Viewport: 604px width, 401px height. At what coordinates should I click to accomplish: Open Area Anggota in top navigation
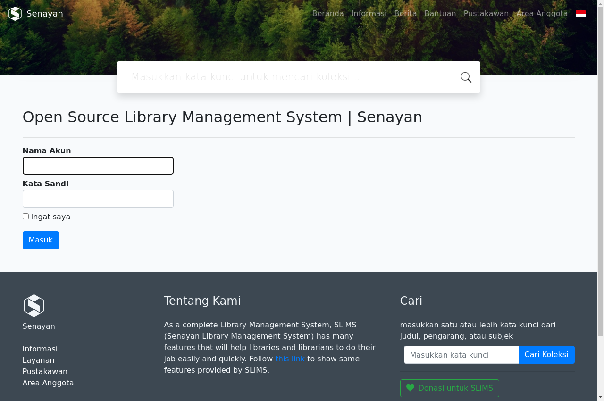(542, 14)
